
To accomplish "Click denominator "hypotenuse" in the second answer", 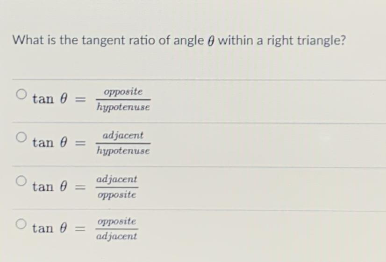I will pos(123,151).
